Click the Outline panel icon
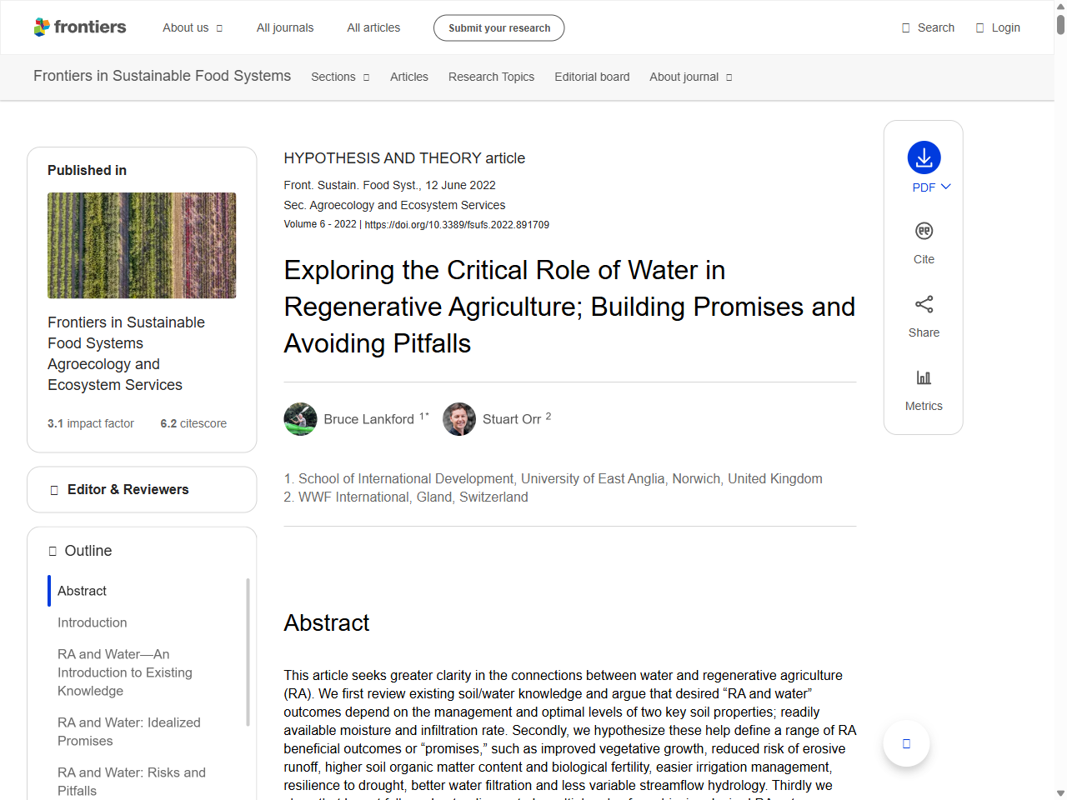Screen dimensions: 1067x800 [53, 550]
